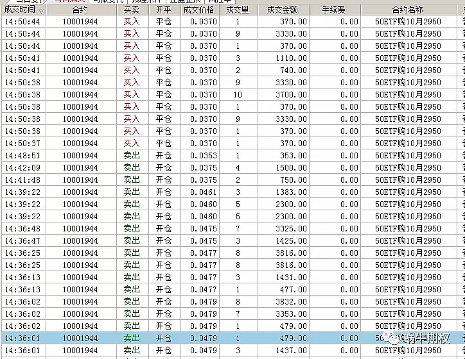
Task: Select the time cell 14:36:48
Action: click(x=22, y=229)
